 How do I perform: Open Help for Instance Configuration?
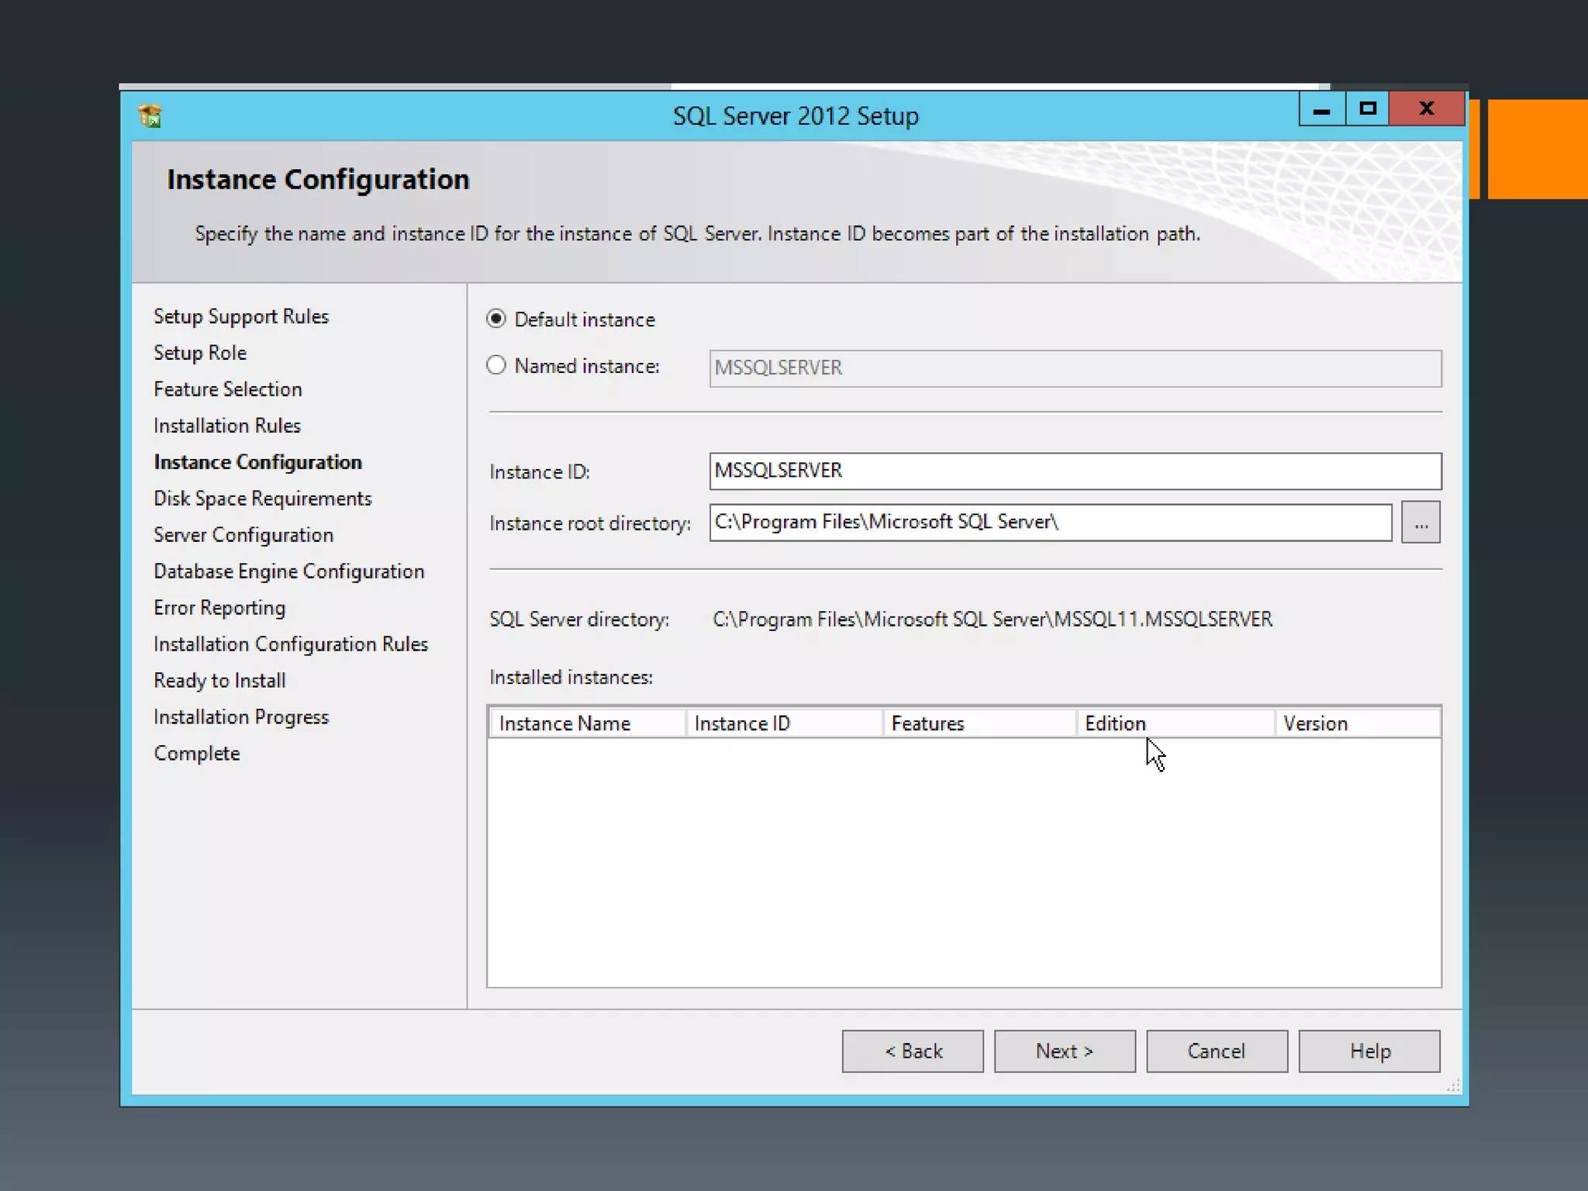pos(1369,1051)
